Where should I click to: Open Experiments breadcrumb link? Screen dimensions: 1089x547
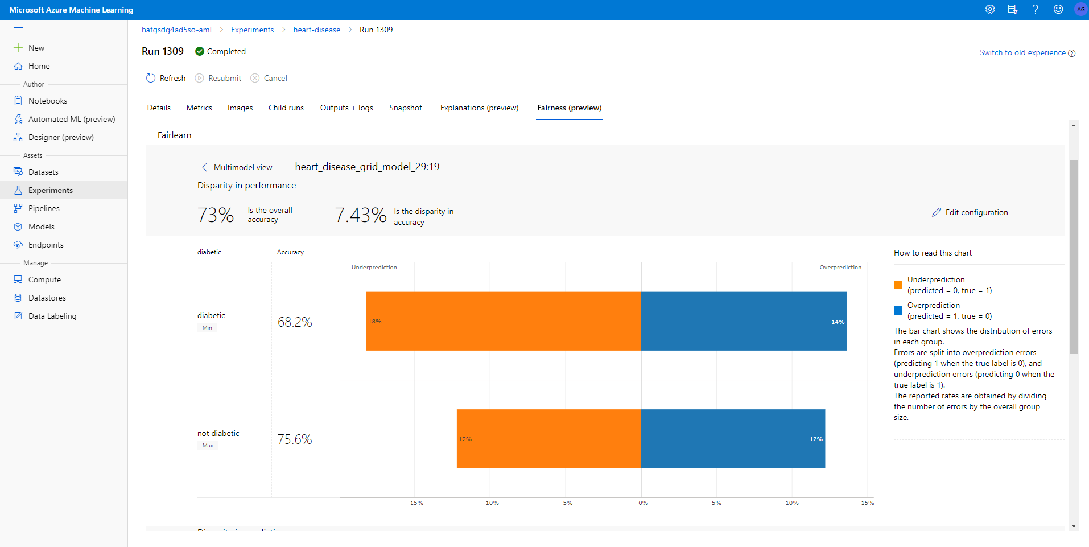252,30
